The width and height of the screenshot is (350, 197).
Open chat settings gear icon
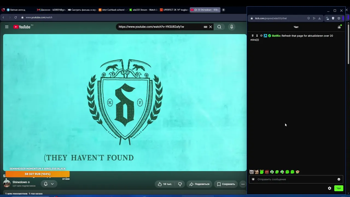(x=329, y=188)
